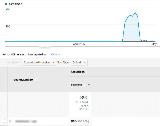
Task: Click the 890(100.00%) cell in row 1
Action: point(80,121)
